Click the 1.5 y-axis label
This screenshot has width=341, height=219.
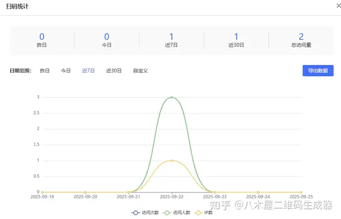pos(36,144)
